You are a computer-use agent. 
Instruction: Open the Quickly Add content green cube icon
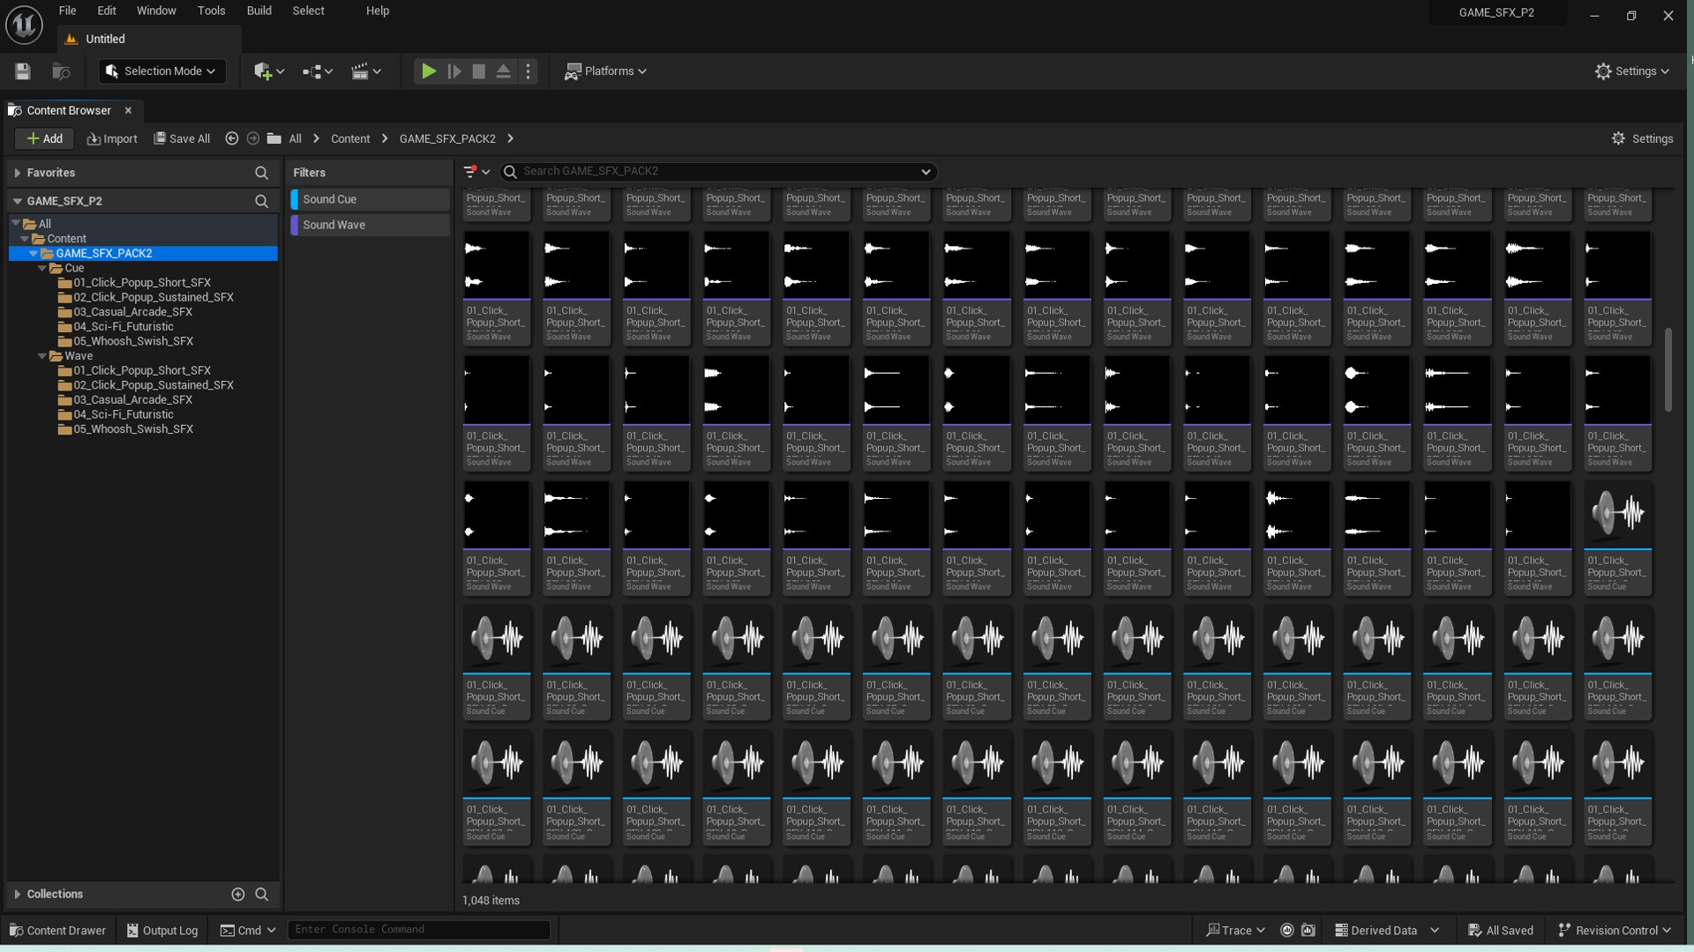pyautogui.click(x=262, y=71)
